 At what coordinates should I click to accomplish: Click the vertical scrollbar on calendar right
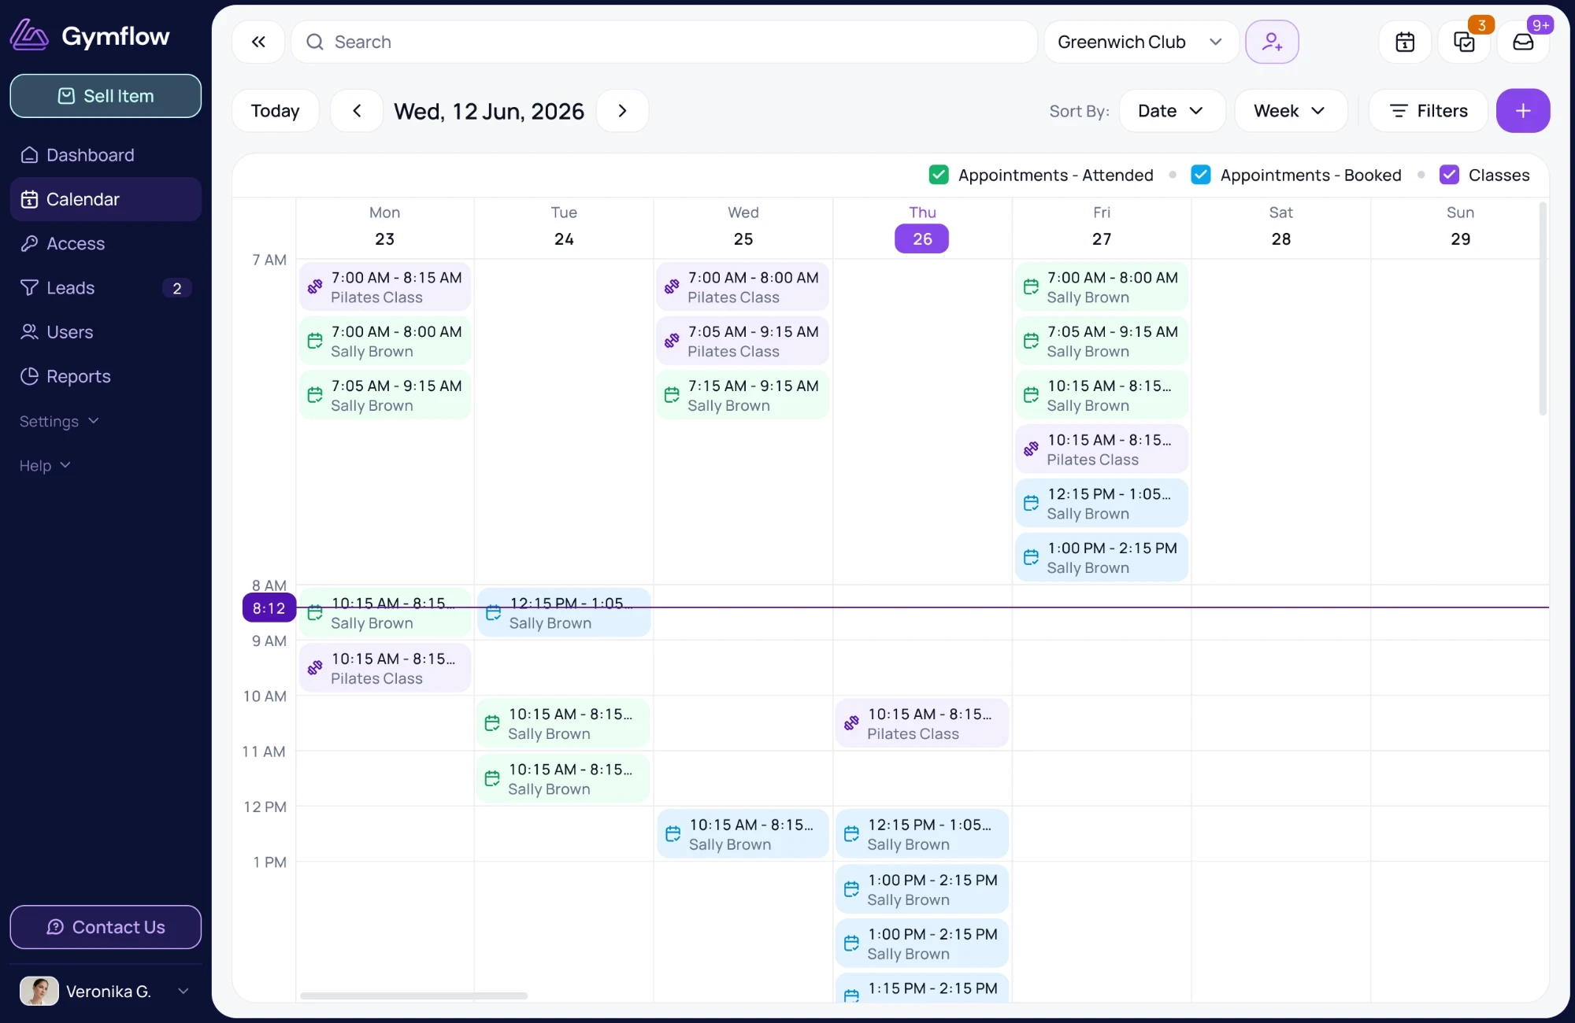click(x=1542, y=309)
